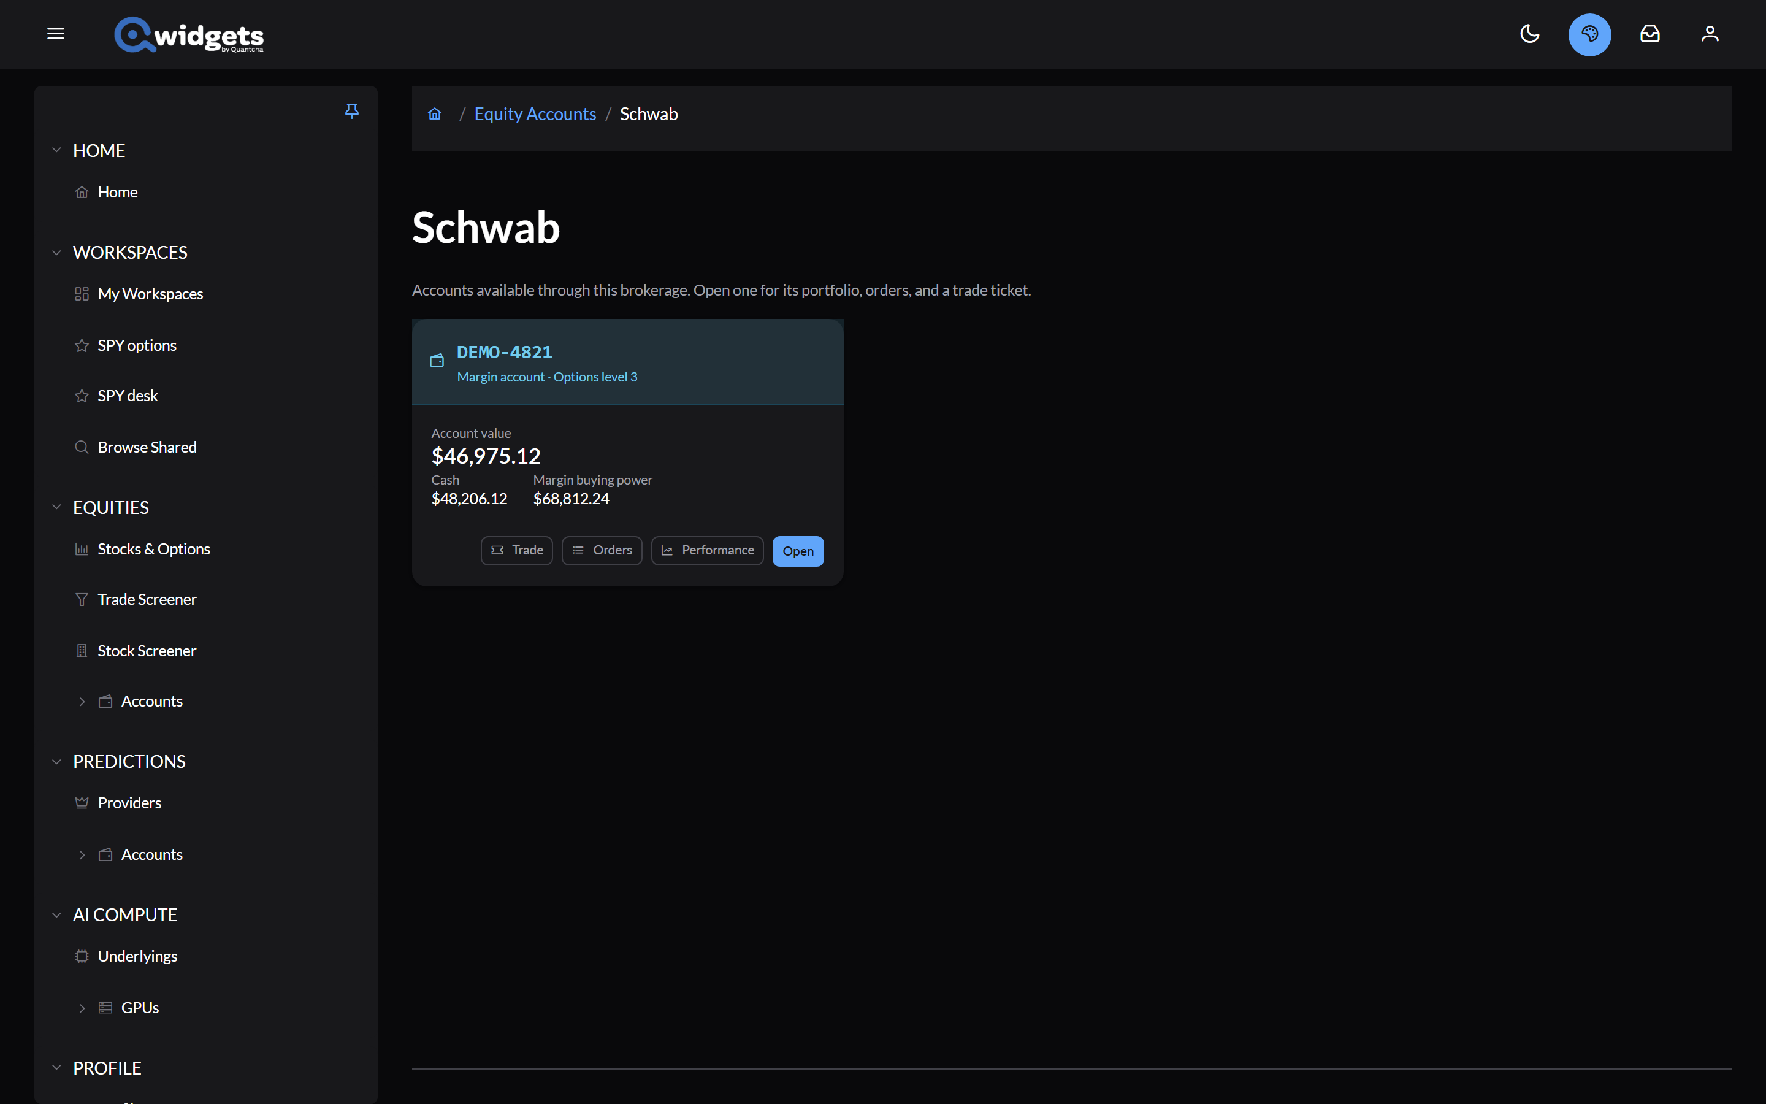1766x1104 pixels.
Task: Click the DEMO-4821 wallet icon
Action: (437, 360)
